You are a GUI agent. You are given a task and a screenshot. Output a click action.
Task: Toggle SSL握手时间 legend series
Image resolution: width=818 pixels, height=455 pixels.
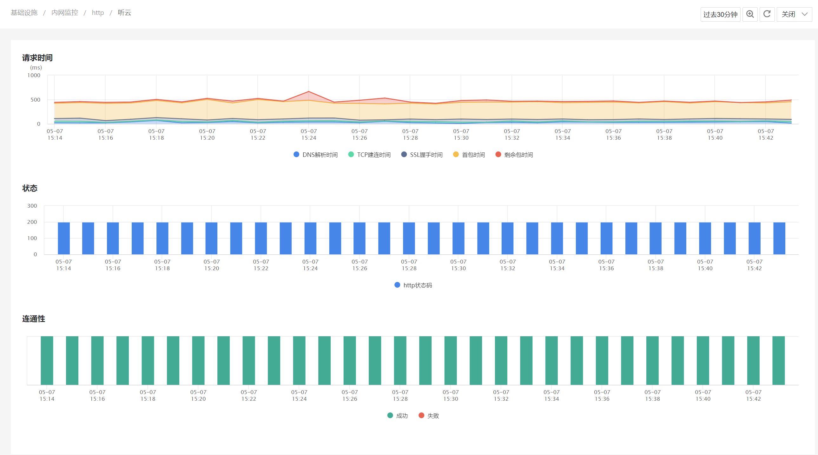click(422, 155)
